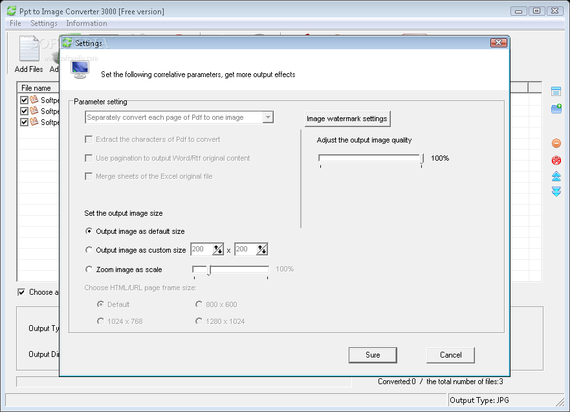This screenshot has width=570, height=412.
Task: Click the custom height spinner arrows
Action: tap(262, 249)
